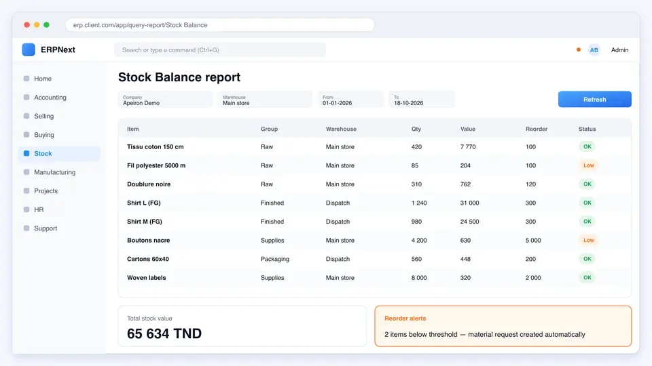Viewport: 652px width, 366px height.
Task: Select the Doublure noire item
Action: pos(149,184)
